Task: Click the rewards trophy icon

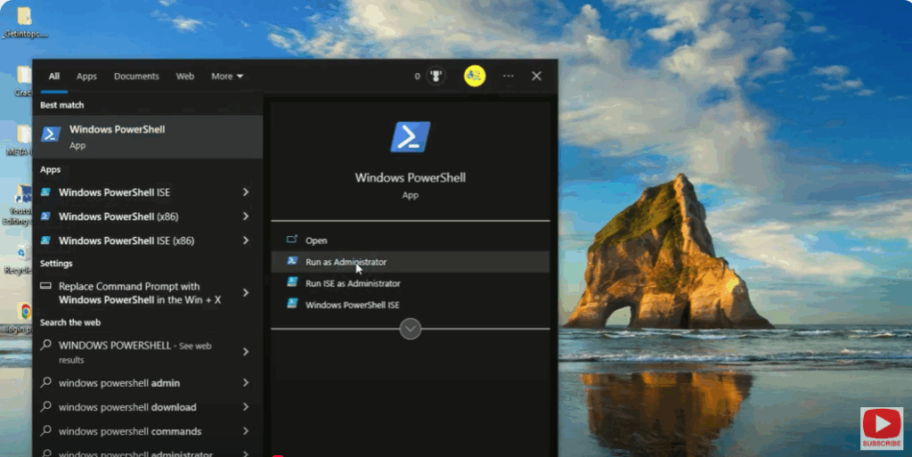Action: [x=436, y=77]
